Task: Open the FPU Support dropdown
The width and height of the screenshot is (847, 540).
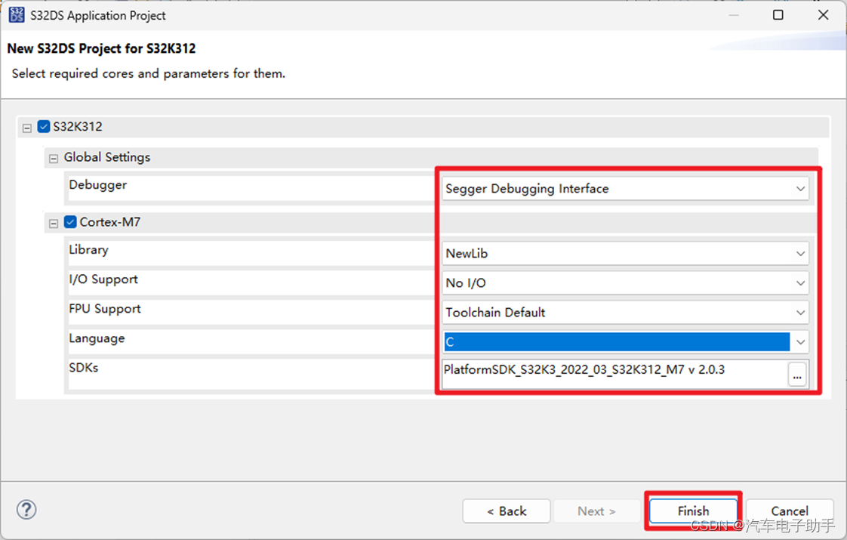Action: pyautogui.click(x=626, y=313)
